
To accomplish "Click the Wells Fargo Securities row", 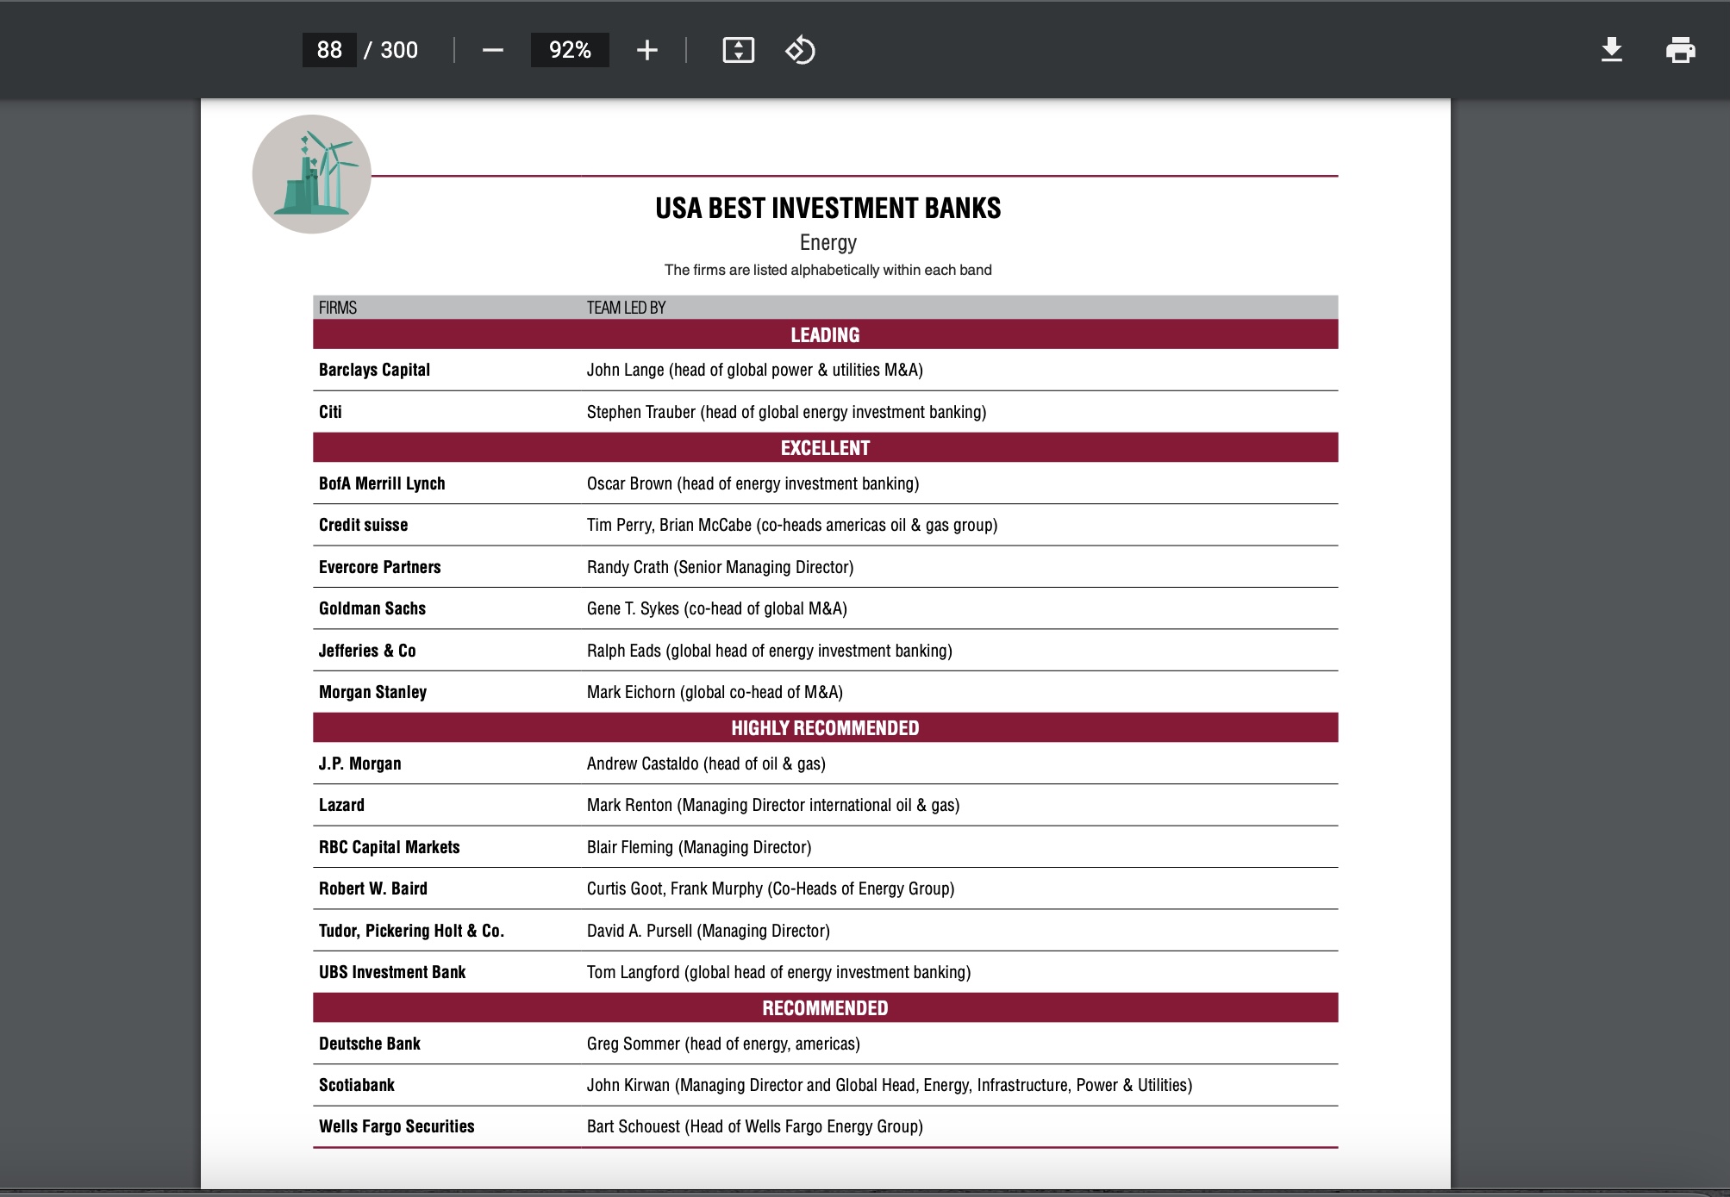I will 397,1126.
